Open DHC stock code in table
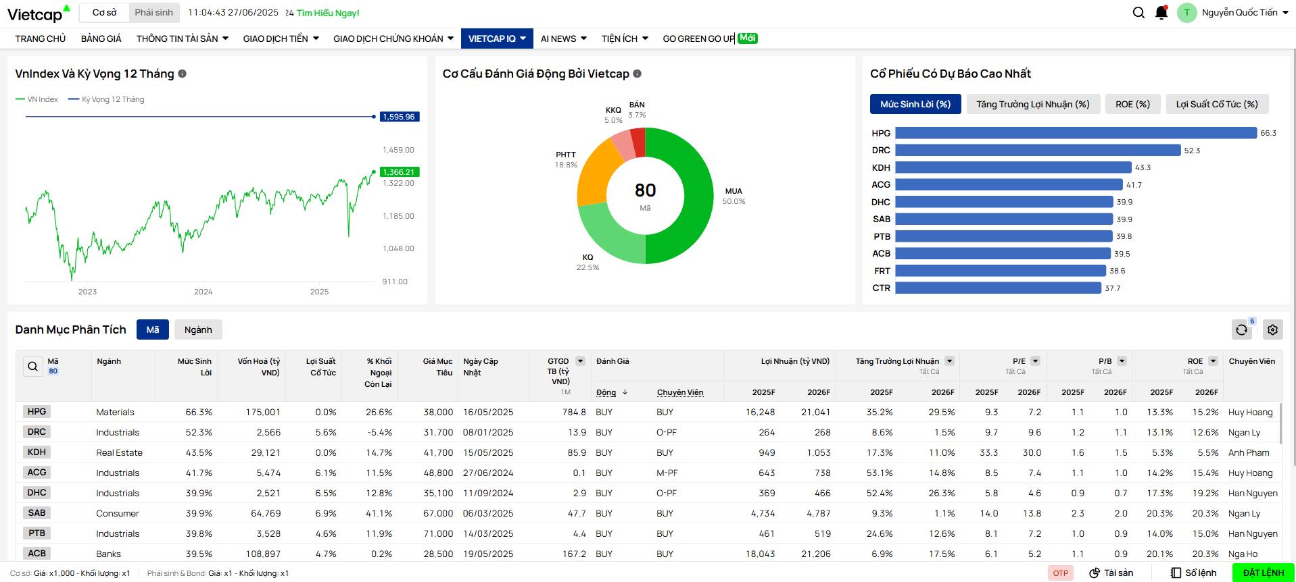This screenshot has width=1296, height=582. (x=37, y=492)
